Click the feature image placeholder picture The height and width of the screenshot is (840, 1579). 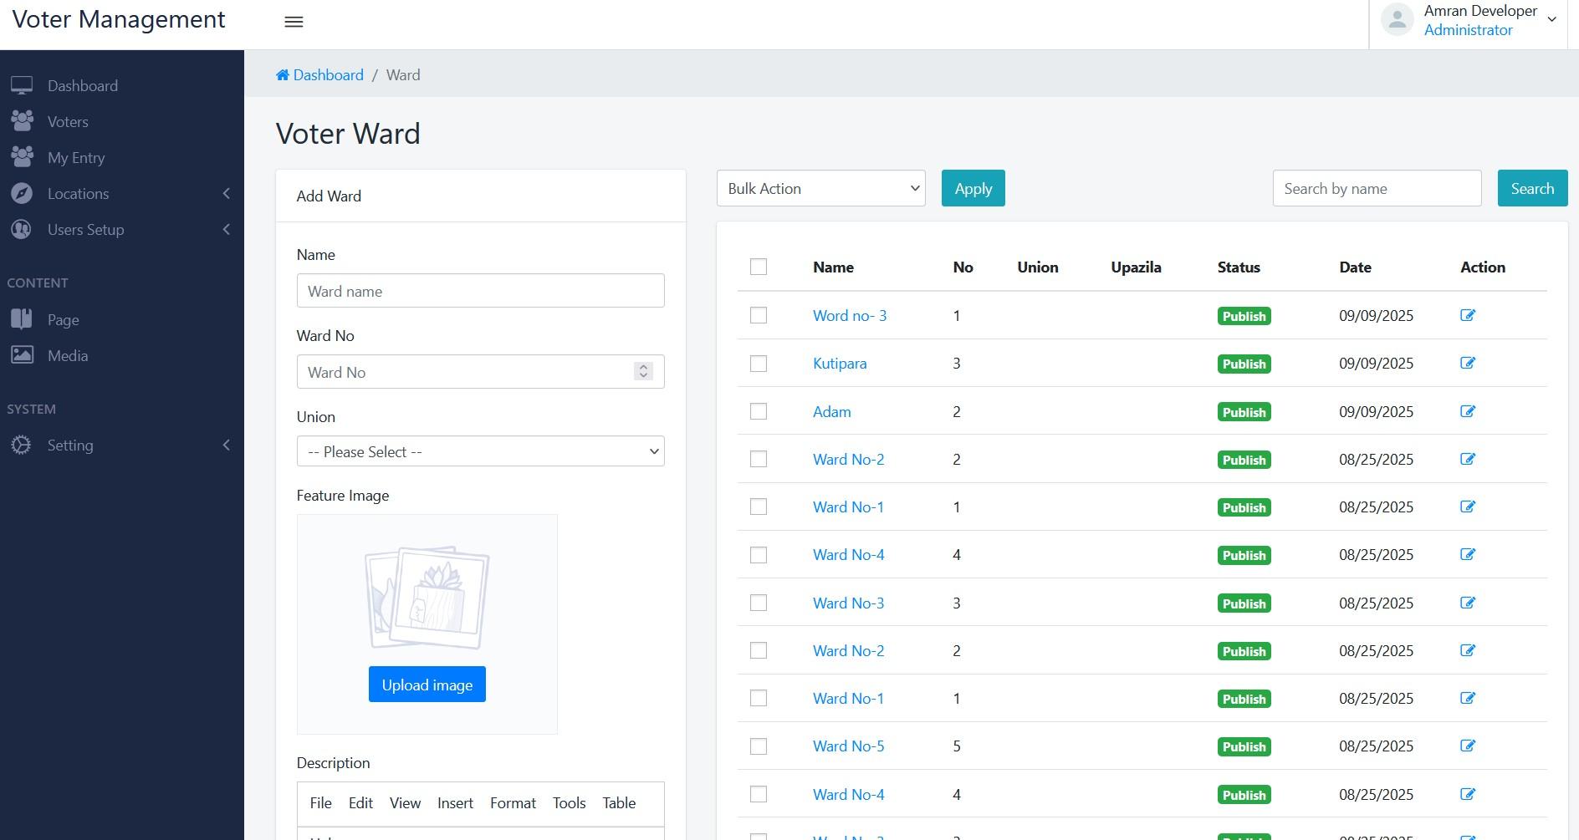point(427,598)
